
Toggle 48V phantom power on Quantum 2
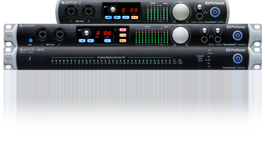tap(125, 17)
